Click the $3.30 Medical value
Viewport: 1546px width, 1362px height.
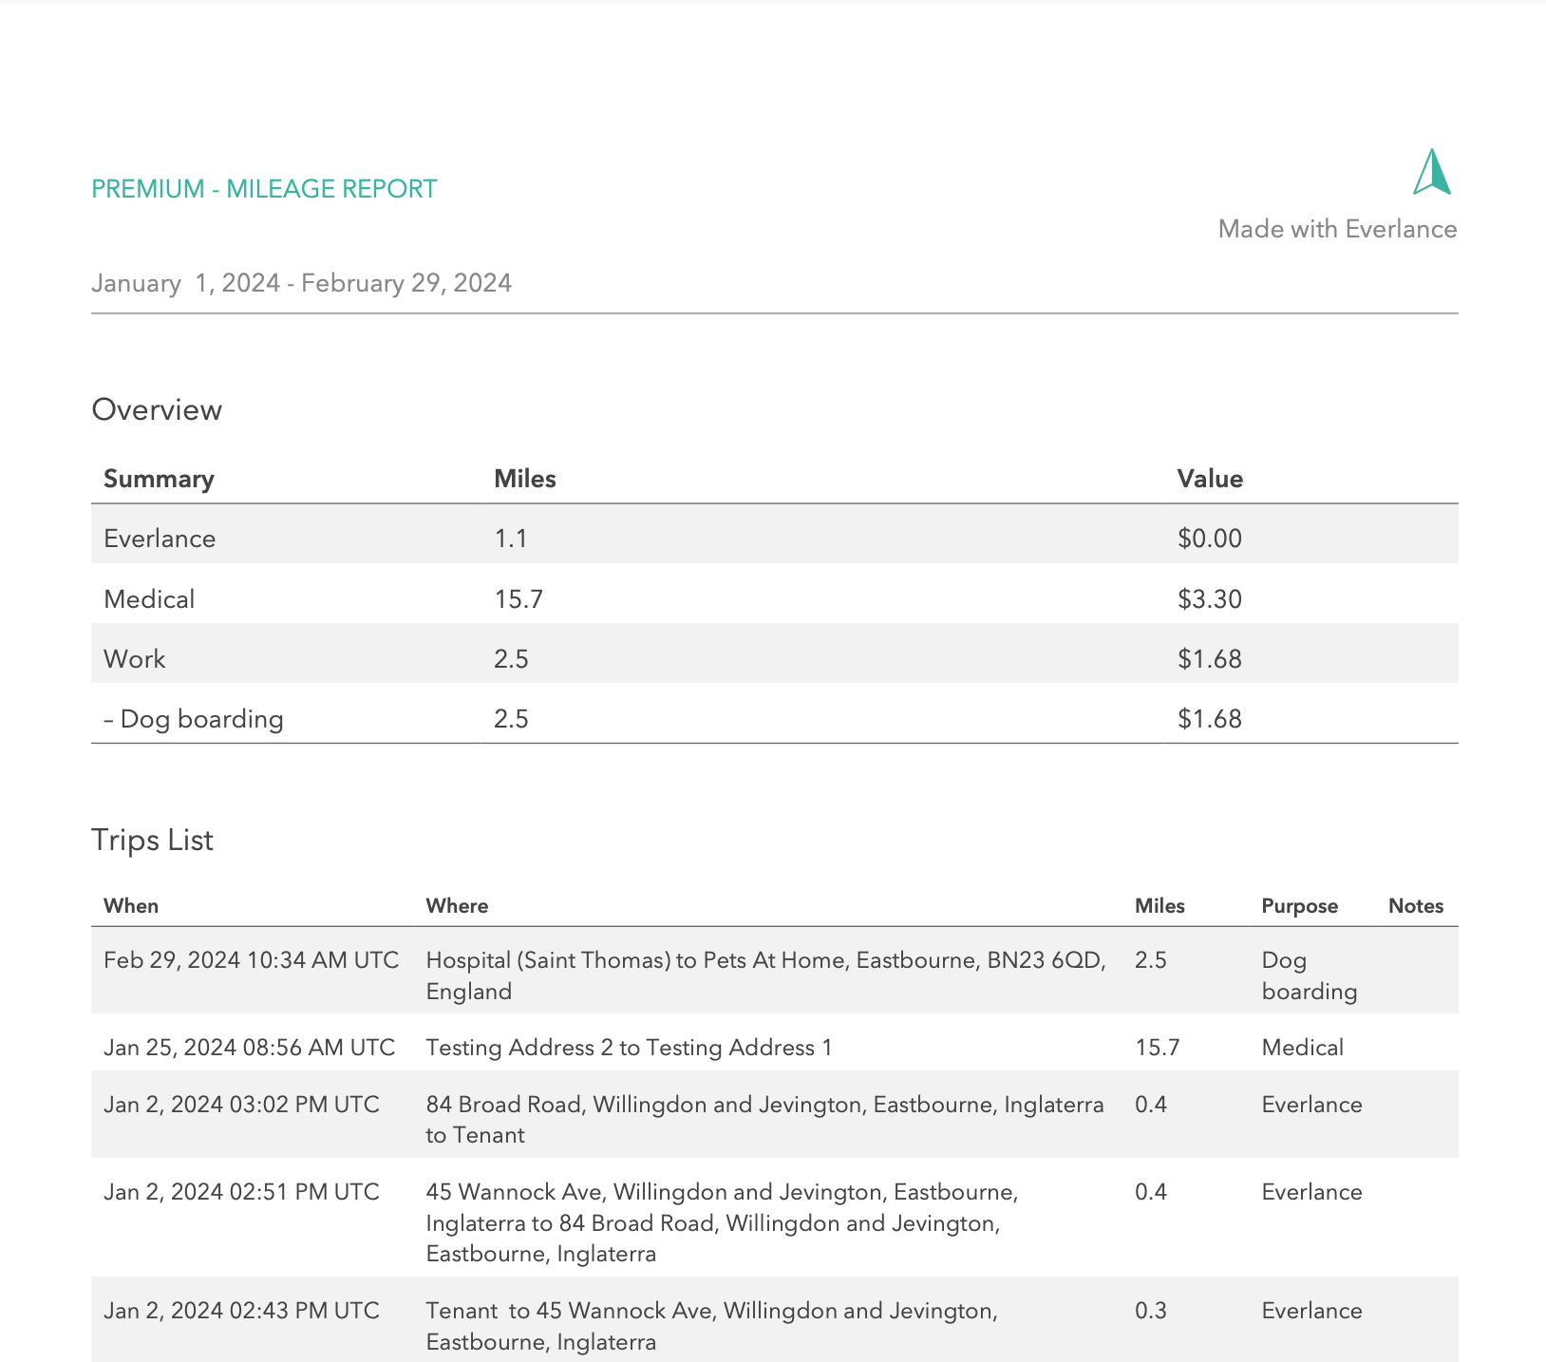click(x=1210, y=599)
